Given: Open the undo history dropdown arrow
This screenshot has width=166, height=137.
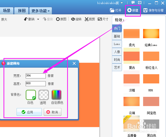Looking at the screenshot, I should pos(38,19).
